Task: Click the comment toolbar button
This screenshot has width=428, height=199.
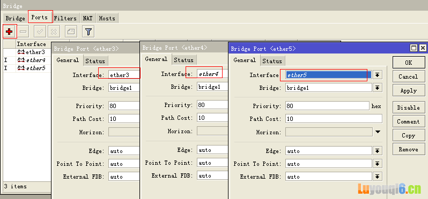Action: click(x=71, y=32)
